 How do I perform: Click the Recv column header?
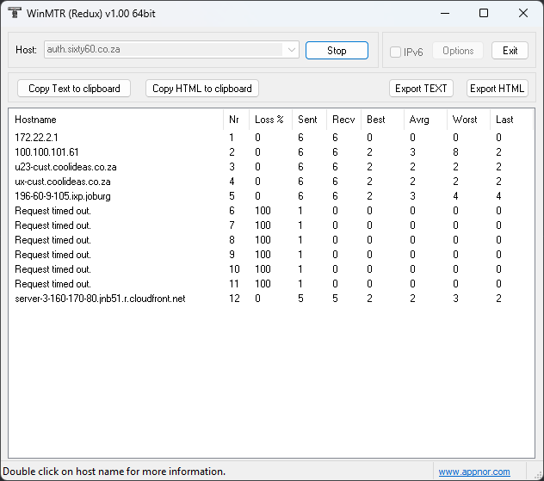(x=343, y=120)
